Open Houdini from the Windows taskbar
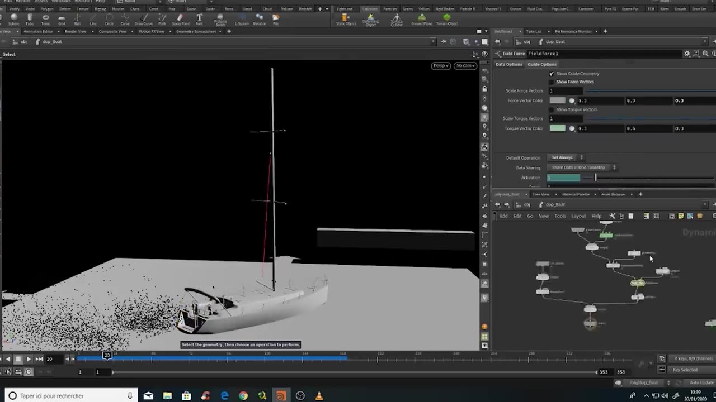716x402 pixels. point(281,396)
